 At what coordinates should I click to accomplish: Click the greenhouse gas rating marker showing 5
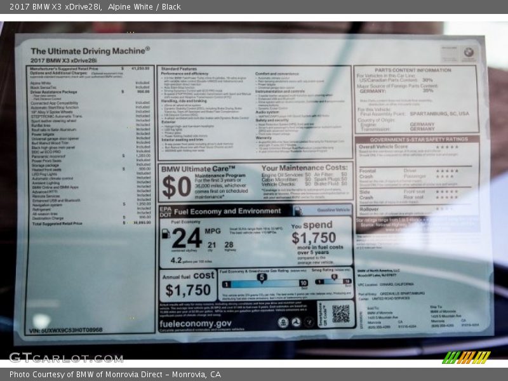pos(262,278)
